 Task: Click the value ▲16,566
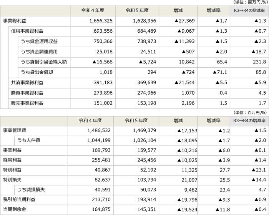[103, 62]
